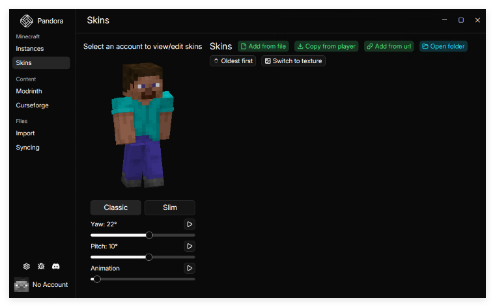Click the No Account label
Screen dimensions: 495x307
click(x=50, y=285)
